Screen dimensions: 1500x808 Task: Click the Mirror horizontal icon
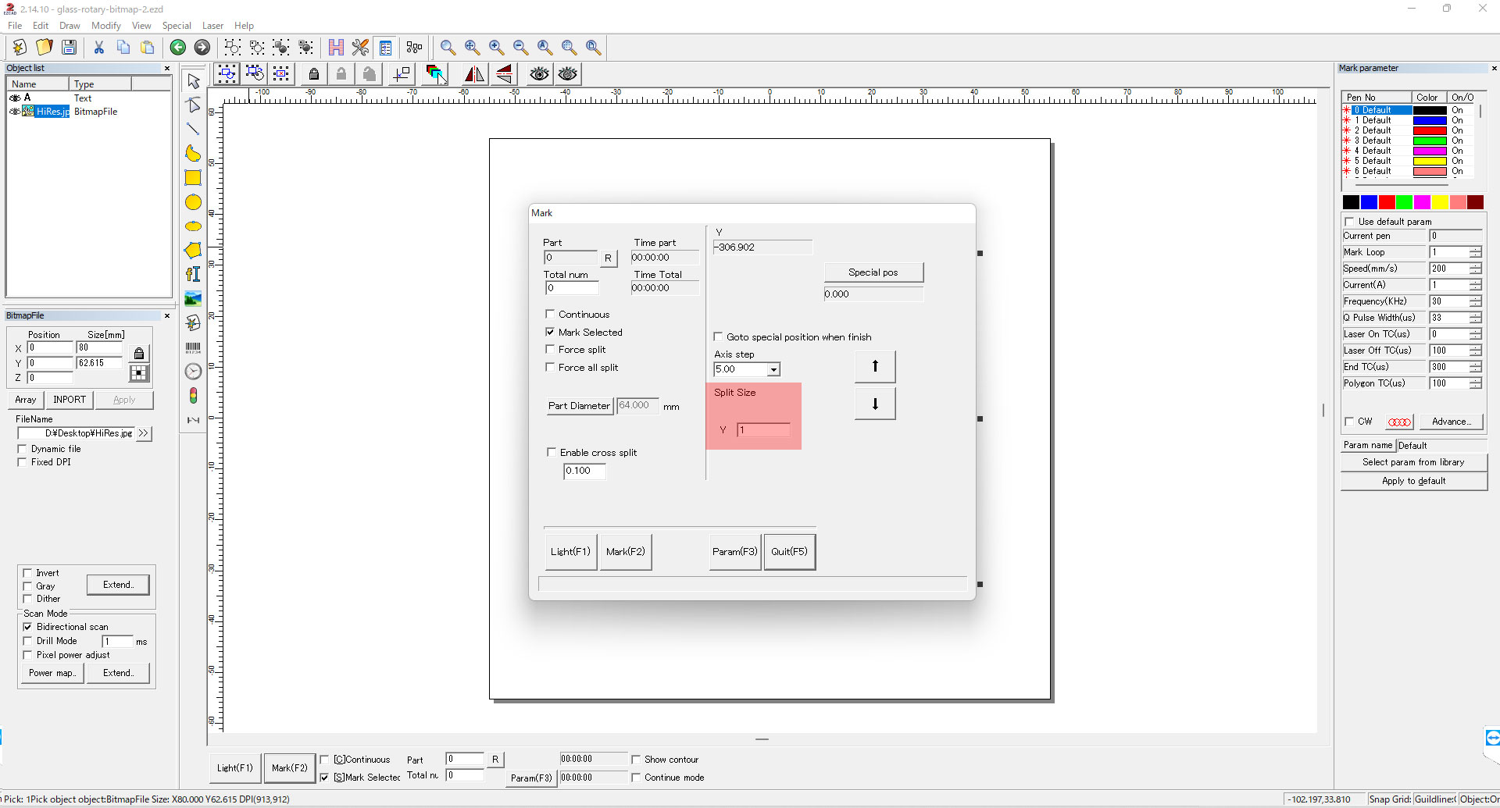click(x=474, y=74)
